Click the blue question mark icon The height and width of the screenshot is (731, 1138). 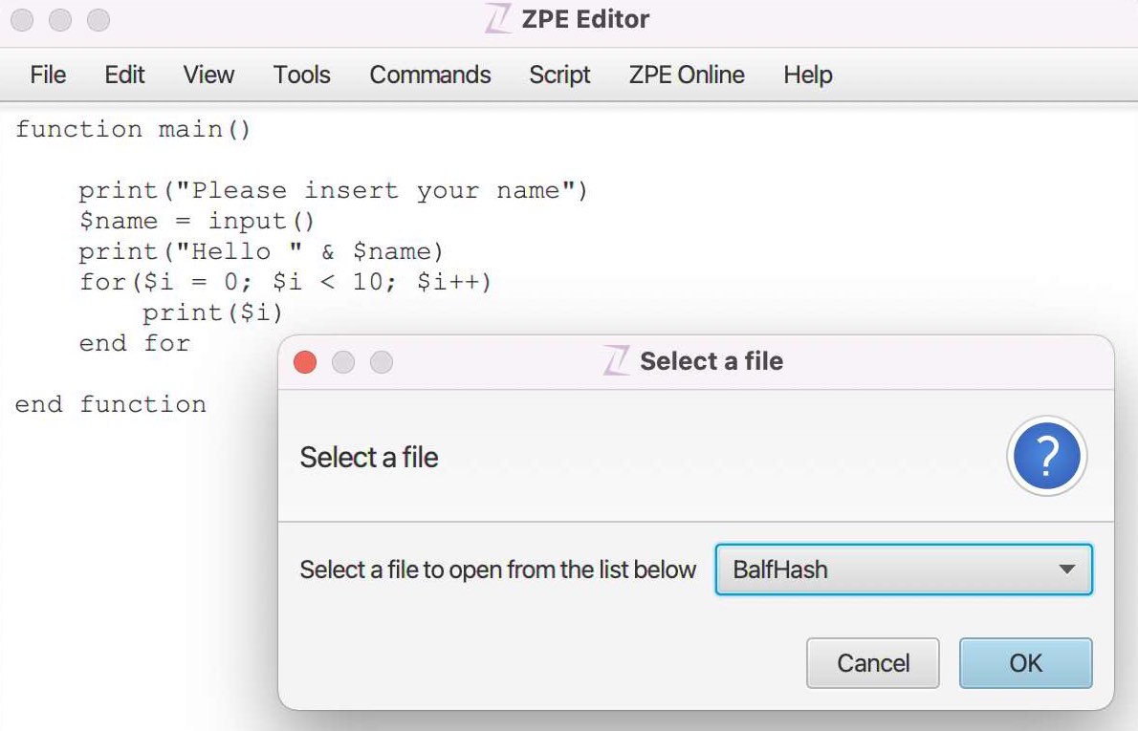[x=1046, y=456]
